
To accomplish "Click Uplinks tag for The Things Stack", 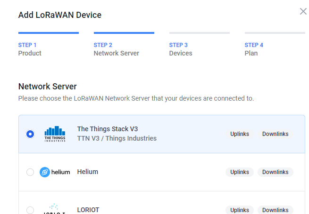I will [x=240, y=134].
